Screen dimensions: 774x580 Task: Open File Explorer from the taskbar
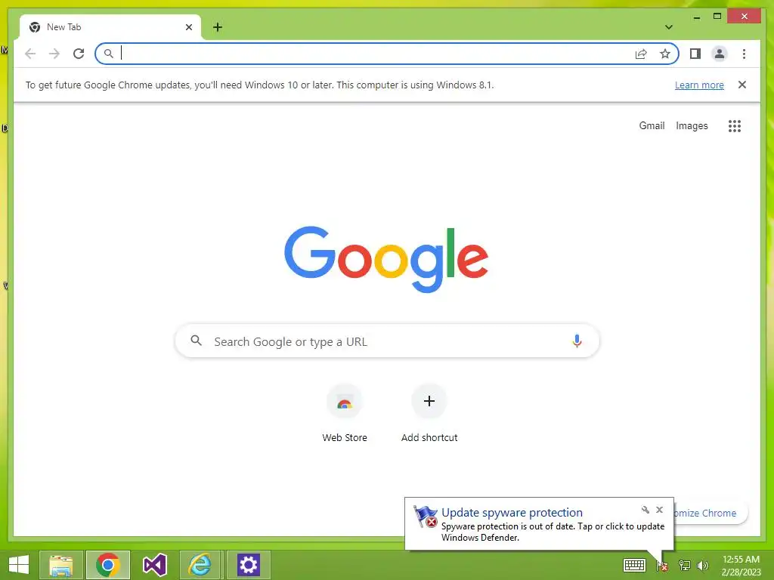point(60,565)
